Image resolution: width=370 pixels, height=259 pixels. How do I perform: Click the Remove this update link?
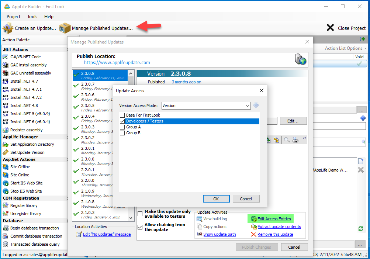point(275,234)
